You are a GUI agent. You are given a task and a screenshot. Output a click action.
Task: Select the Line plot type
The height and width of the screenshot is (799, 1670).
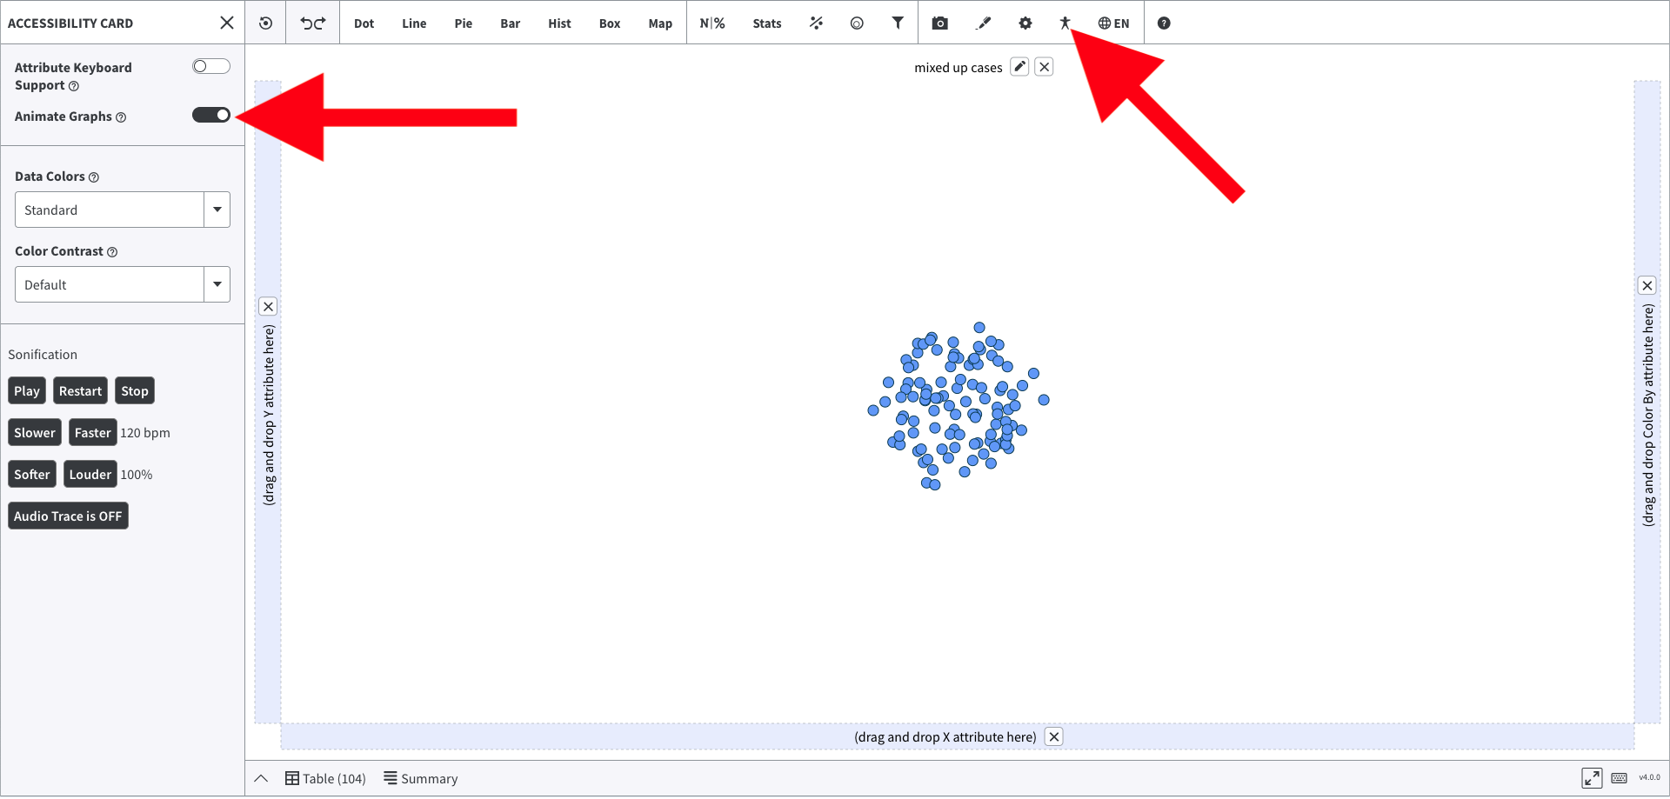[x=414, y=23]
